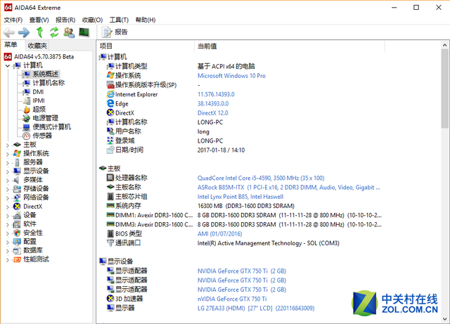Viewport: 450px width, 324px height.
Task: Click the Internet Explorer row icon
Action: (110, 94)
